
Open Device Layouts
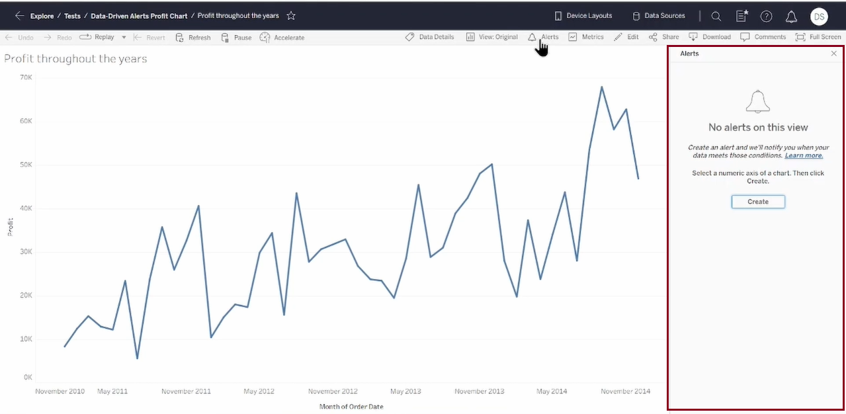point(583,16)
